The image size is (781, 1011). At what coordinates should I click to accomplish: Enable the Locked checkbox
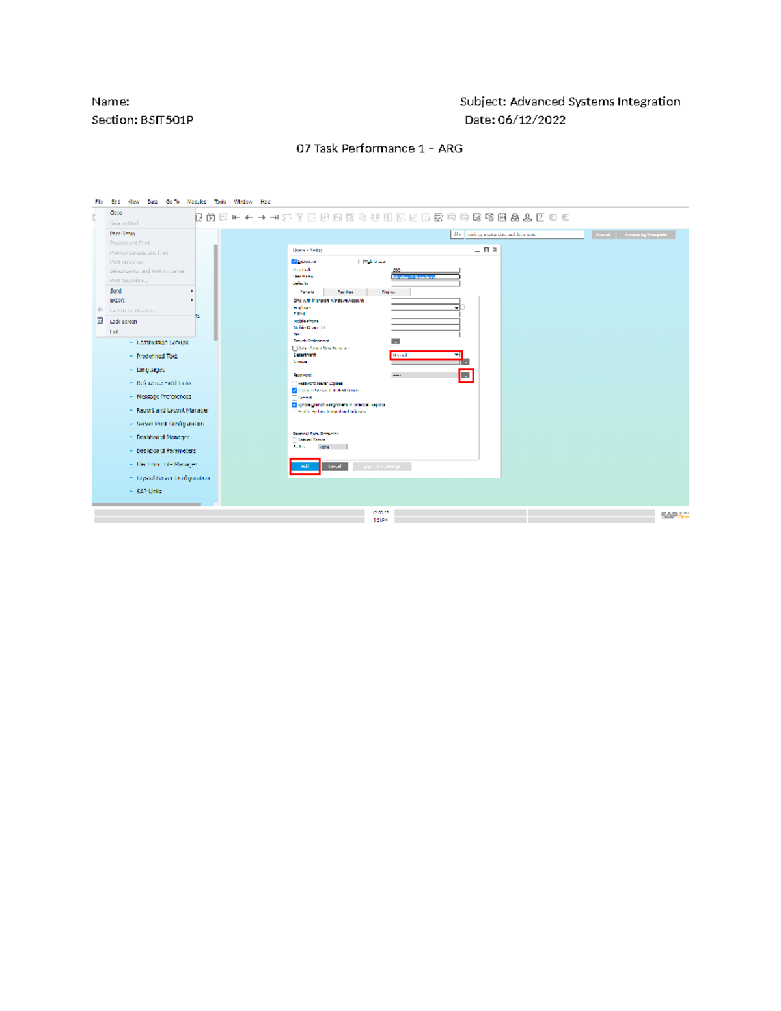pyautogui.click(x=294, y=398)
